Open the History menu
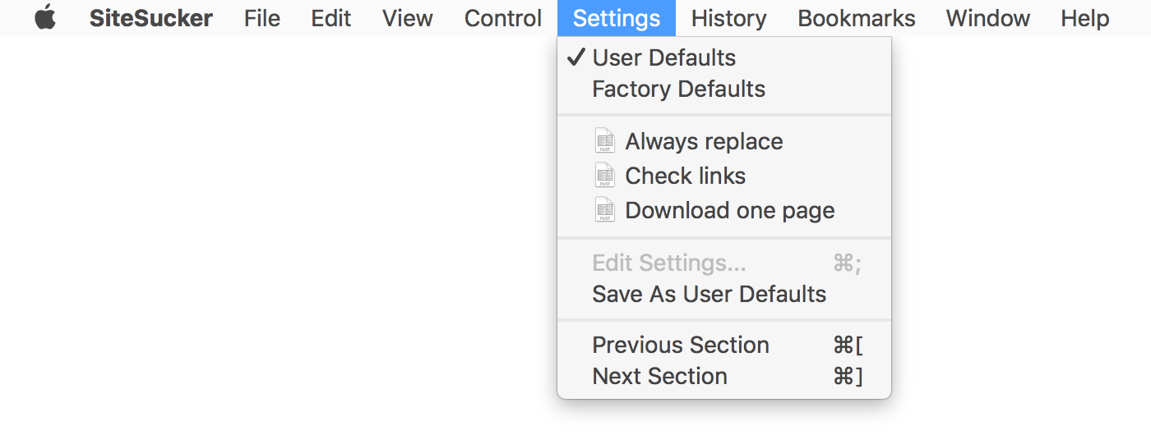Image resolution: width=1151 pixels, height=435 pixels. click(729, 18)
